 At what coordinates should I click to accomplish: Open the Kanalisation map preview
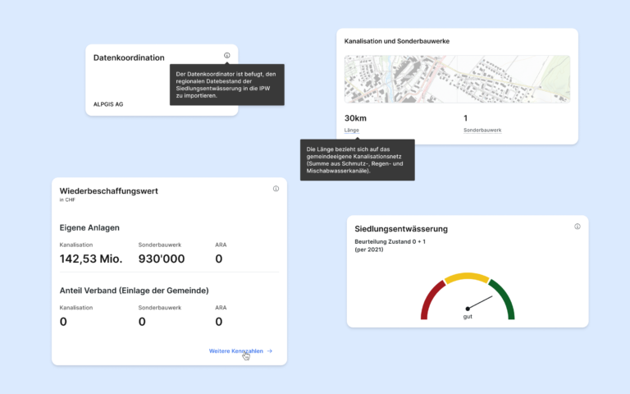(457, 79)
